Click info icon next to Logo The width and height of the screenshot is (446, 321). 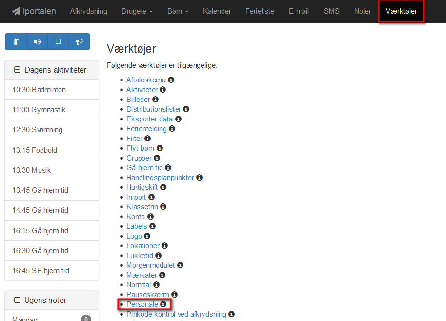pyautogui.click(x=147, y=236)
